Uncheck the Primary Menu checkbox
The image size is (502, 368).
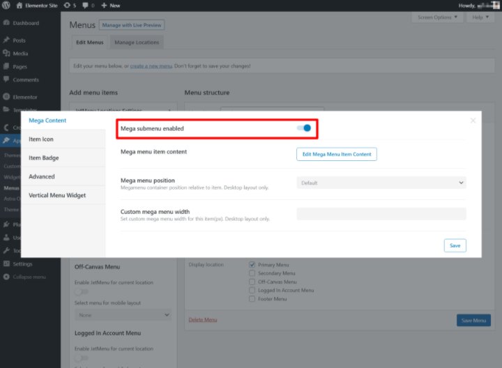pyautogui.click(x=252, y=265)
